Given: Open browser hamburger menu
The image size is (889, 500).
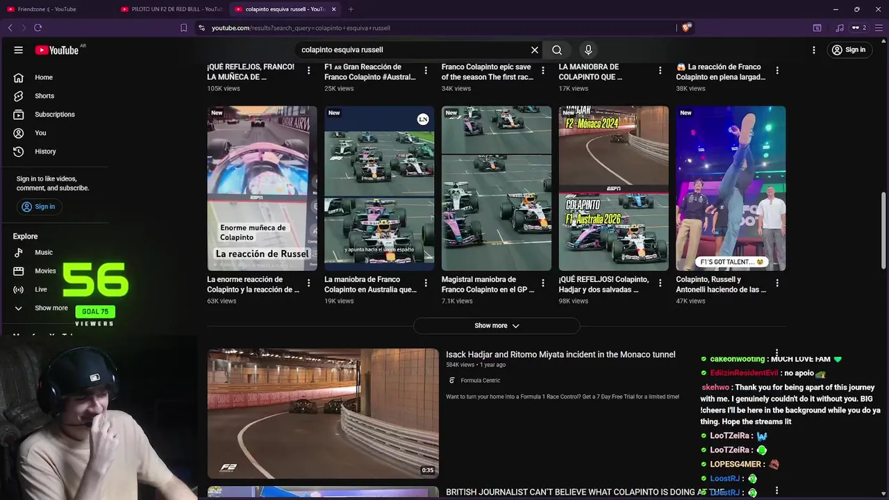Looking at the screenshot, I should coord(877,28).
